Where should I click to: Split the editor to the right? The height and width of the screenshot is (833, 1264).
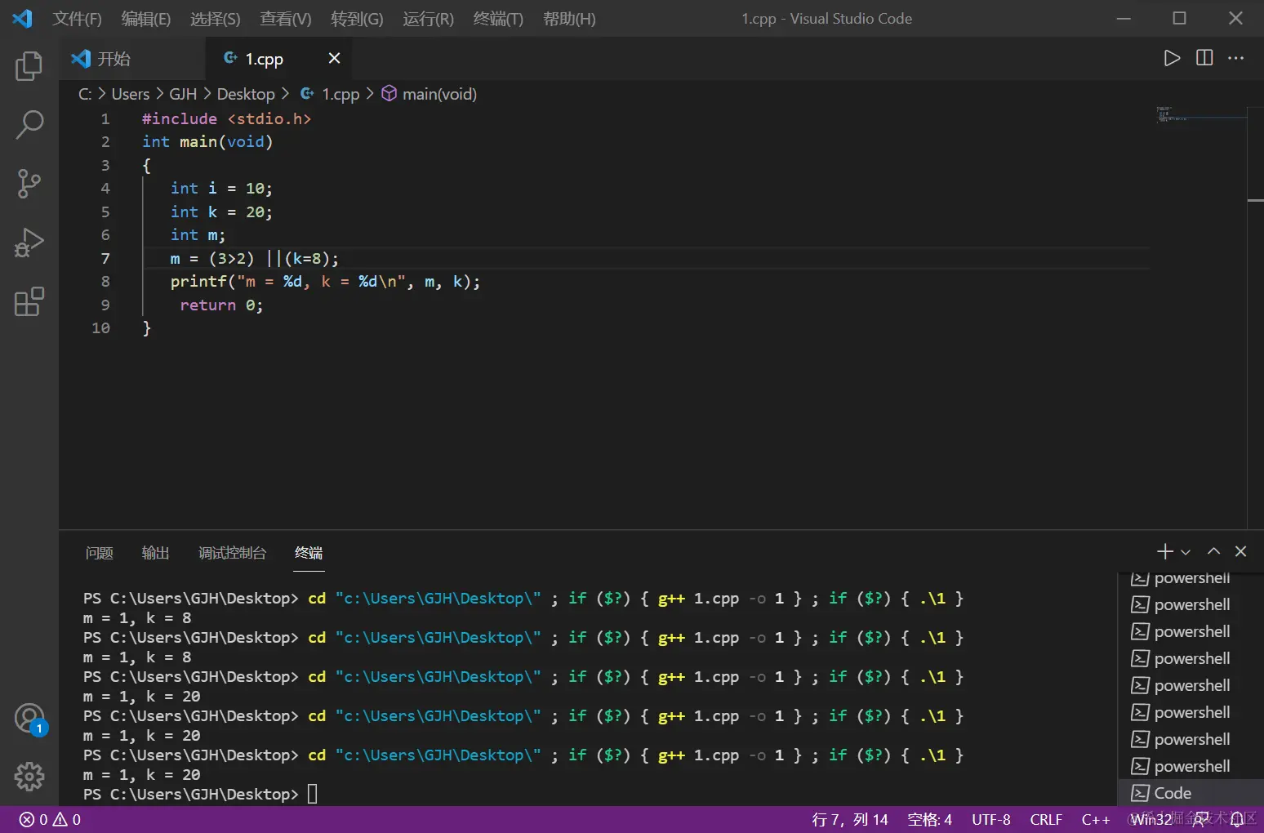(1204, 58)
